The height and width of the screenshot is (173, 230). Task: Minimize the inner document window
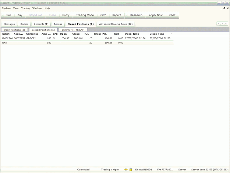tap(221, 8)
